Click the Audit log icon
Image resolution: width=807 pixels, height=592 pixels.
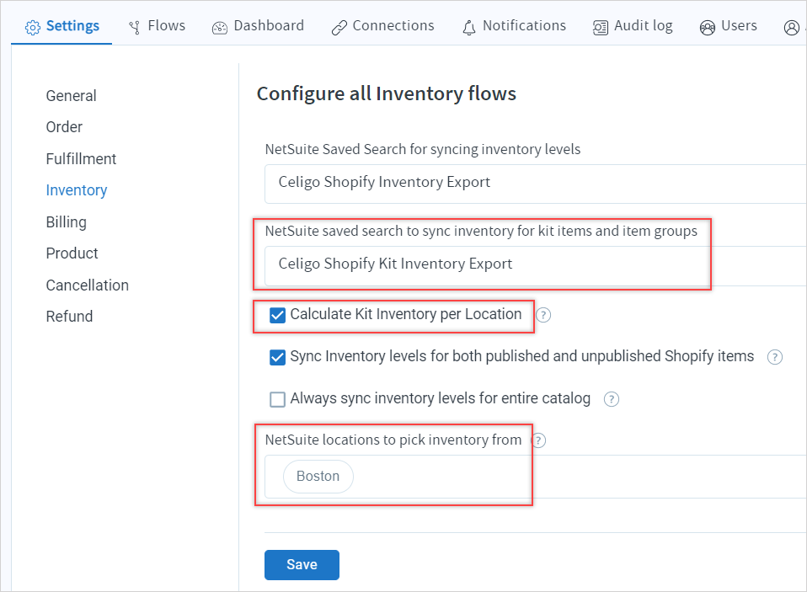pyautogui.click(x=600, y=28)
